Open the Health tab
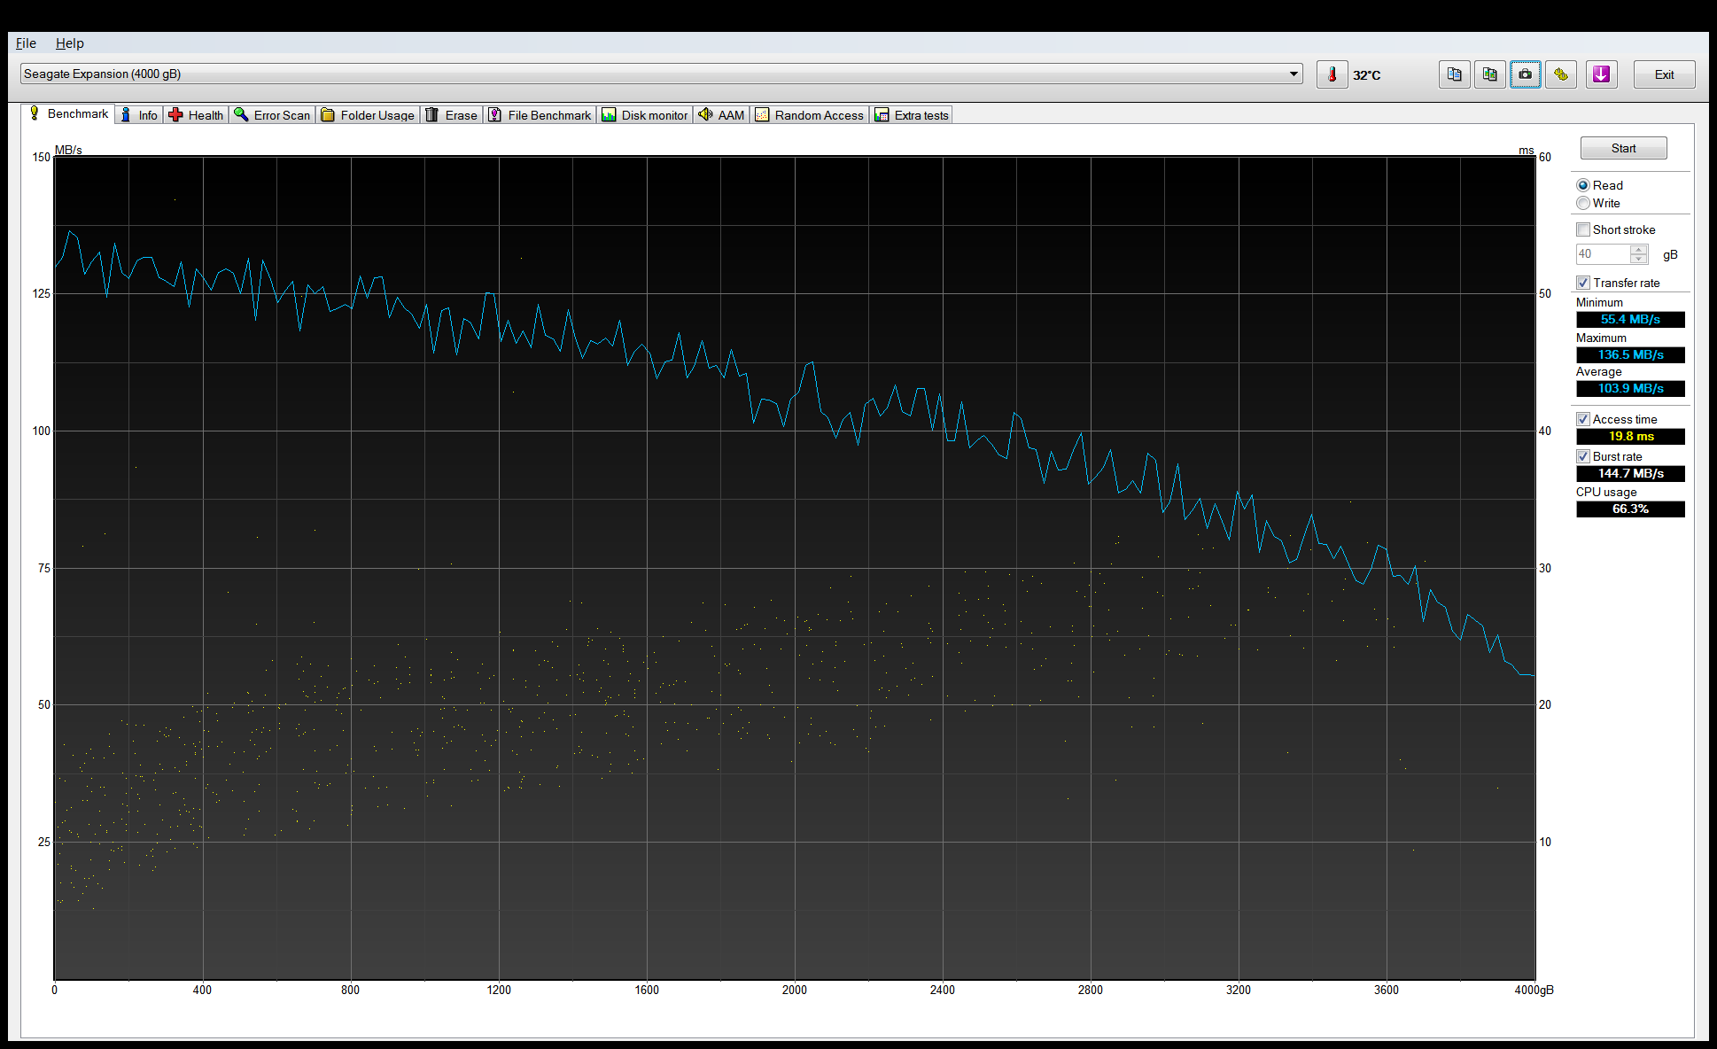1717x1049 pixels. tap(196, 115)
